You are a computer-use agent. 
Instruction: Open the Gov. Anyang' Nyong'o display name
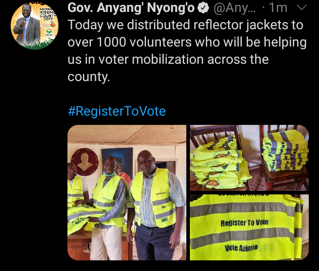[131, 8]
